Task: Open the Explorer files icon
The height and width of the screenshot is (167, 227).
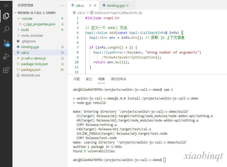Action: [x=6, y=16]
